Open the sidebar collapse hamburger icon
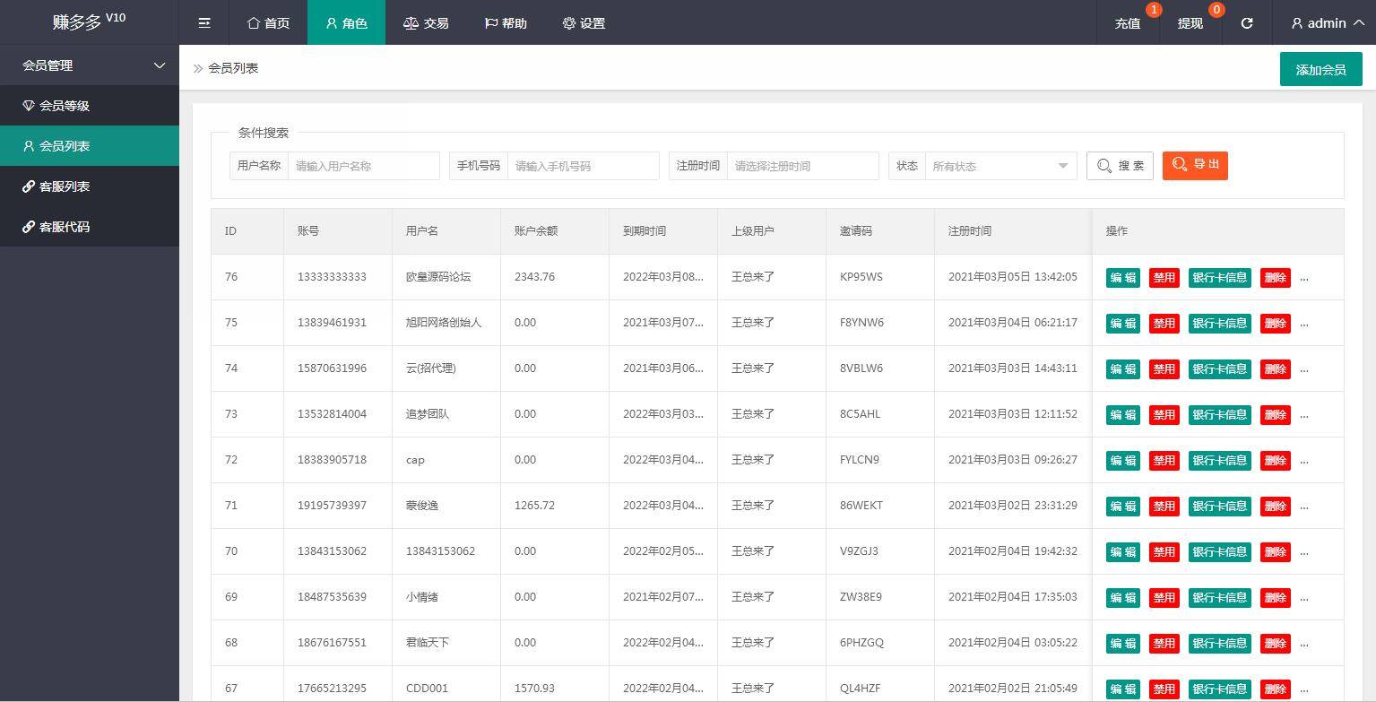The height and width of the screenshot is (702, 1376). coord(203,22)
